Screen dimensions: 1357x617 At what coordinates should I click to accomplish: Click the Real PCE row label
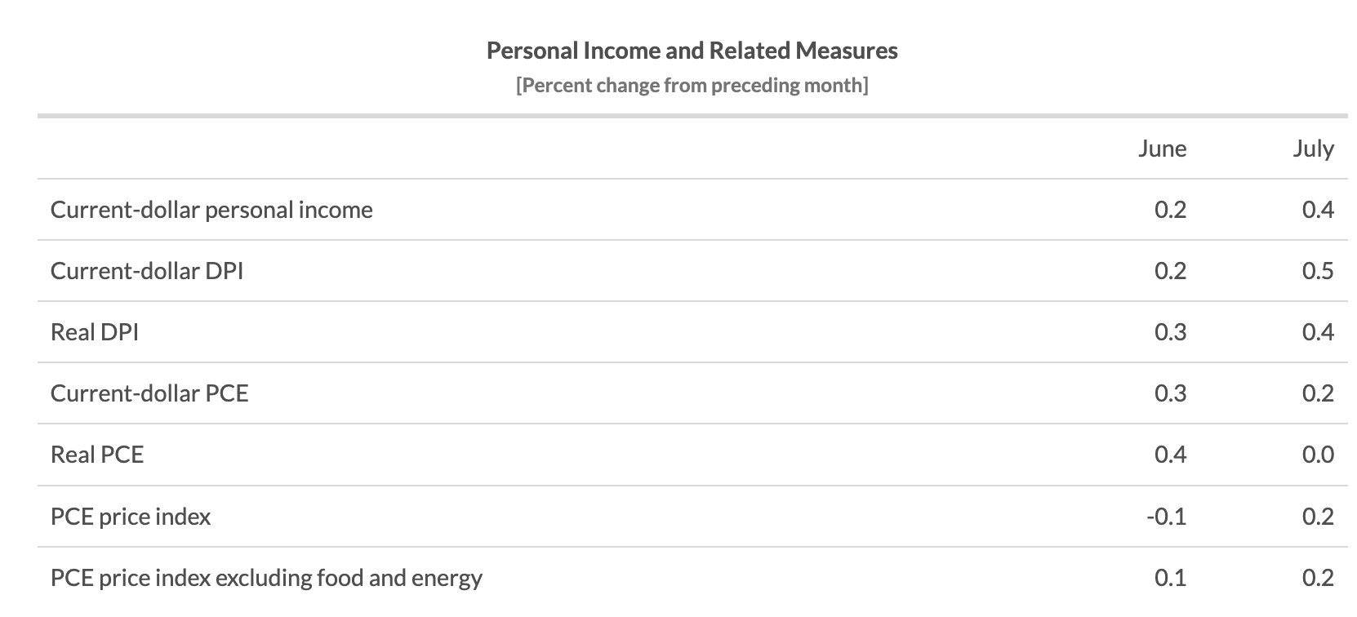(97, 455)
